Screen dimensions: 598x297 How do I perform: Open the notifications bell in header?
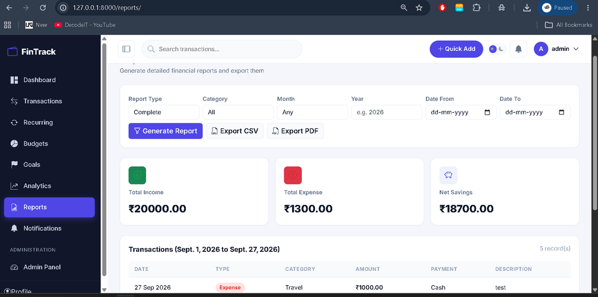[x=519, y=49]
